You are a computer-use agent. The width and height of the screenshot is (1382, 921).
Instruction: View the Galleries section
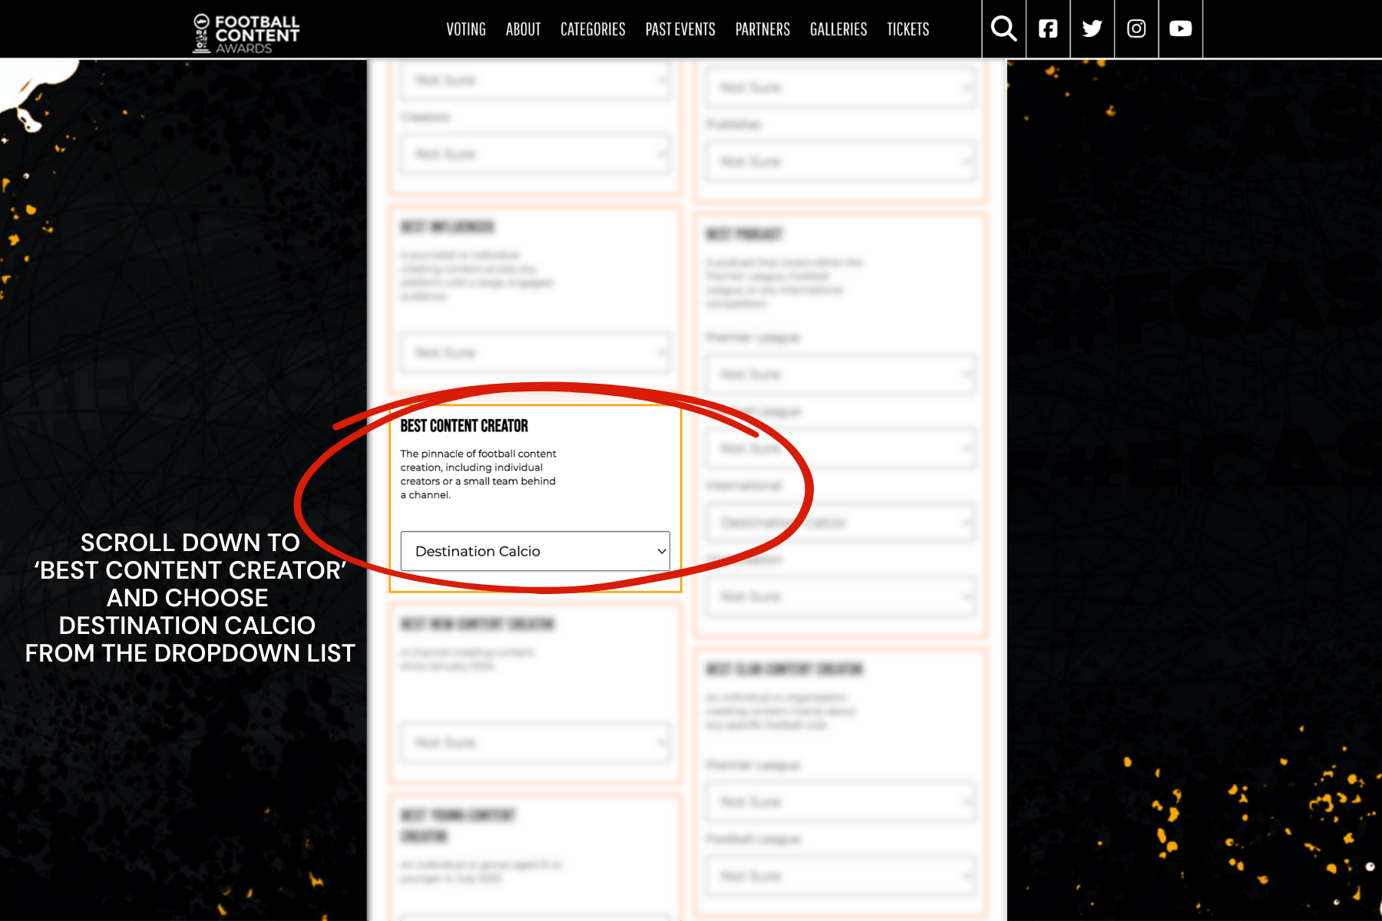point(838,29)
